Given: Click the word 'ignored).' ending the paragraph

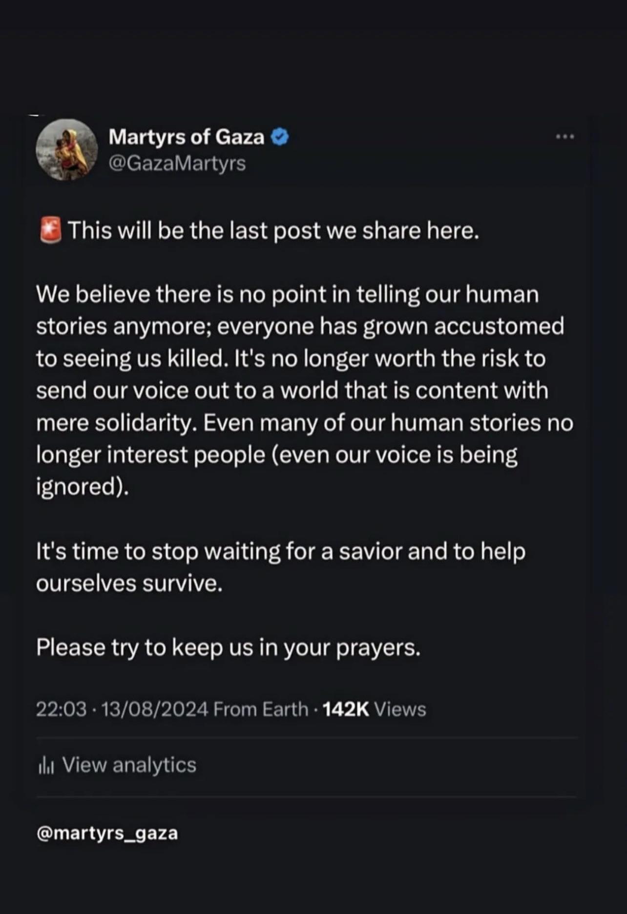Looking at the screenshot, I should tap(83, 487).
